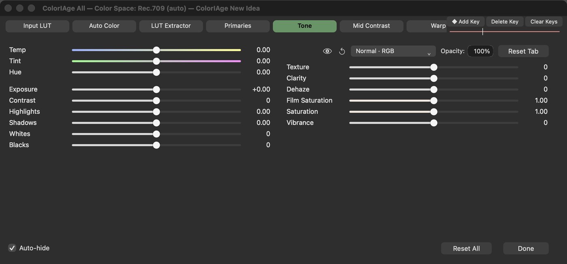Click the Tint value 0.00
Viewport: 567px width, 264px height.
tap(263, 61)
